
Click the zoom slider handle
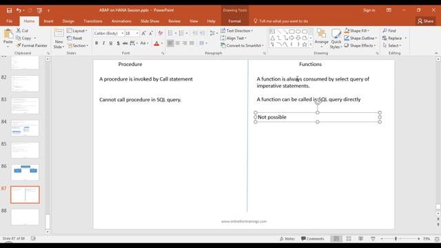[396, 239]
